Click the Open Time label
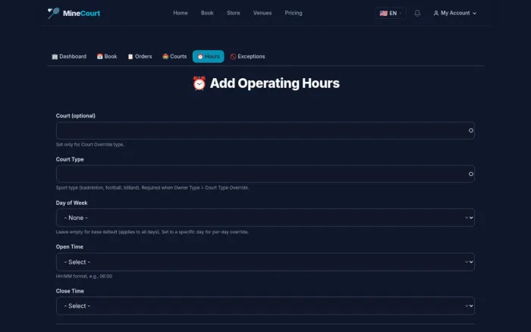The width and height of the screenshot is (531, 332). [x=70, y=246]
